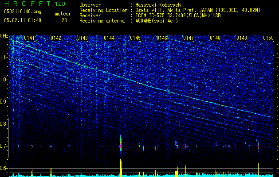Click the kHz axis unit label
This screenshot has height=177, width=279.
[4, 36]
